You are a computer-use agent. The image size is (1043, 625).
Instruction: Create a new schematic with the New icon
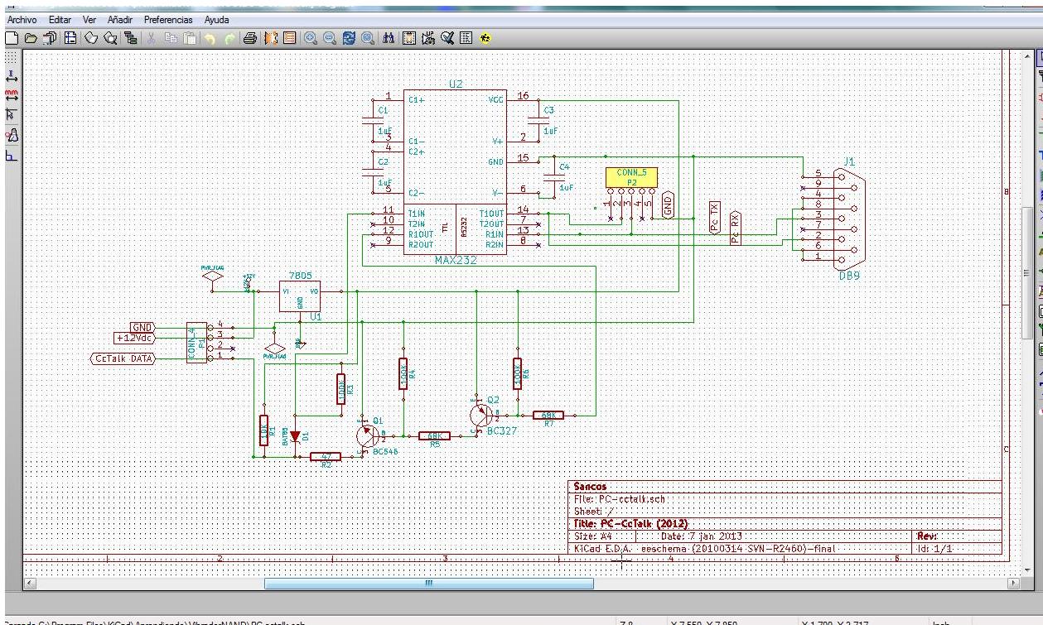pos(12,37)
